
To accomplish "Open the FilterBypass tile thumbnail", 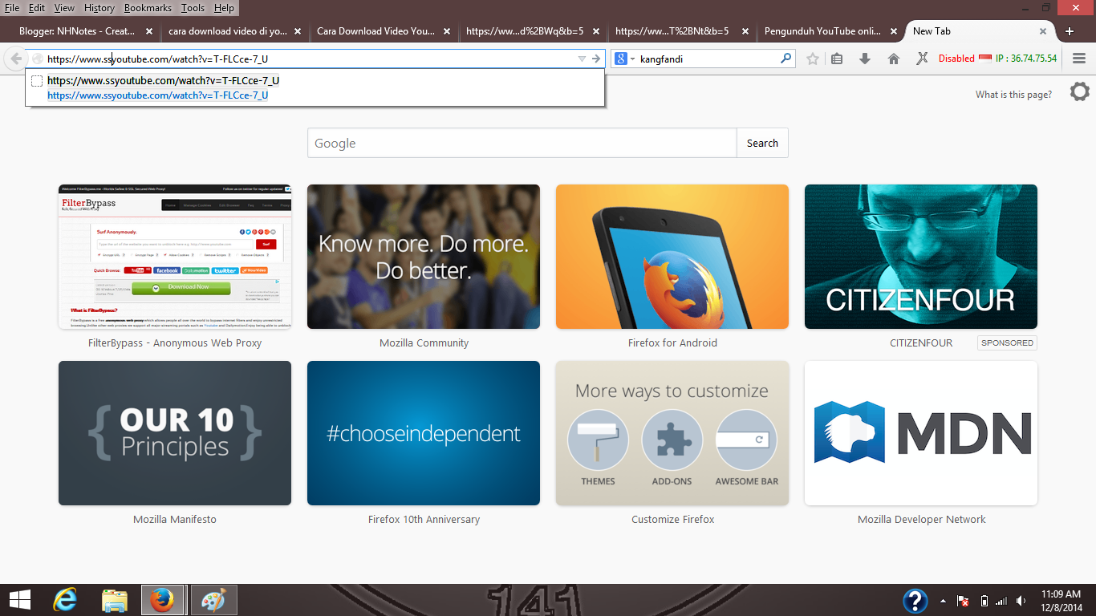I will click(x=175, y=257).
